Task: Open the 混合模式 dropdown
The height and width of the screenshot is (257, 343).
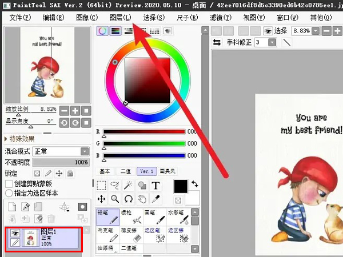Action: [x=61, y=151]
